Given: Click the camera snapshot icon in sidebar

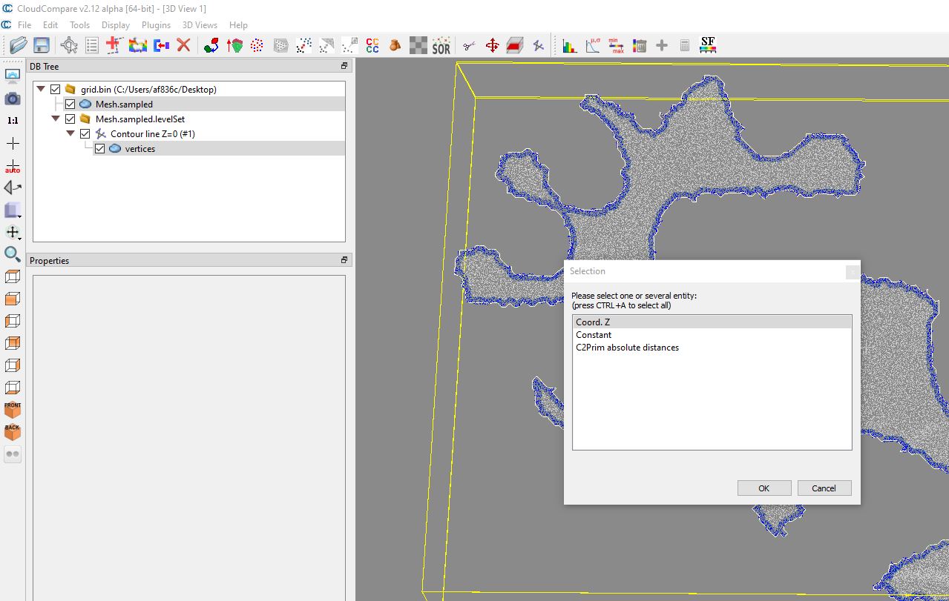Looking at the screenshot, I should (x=13, y=99).
